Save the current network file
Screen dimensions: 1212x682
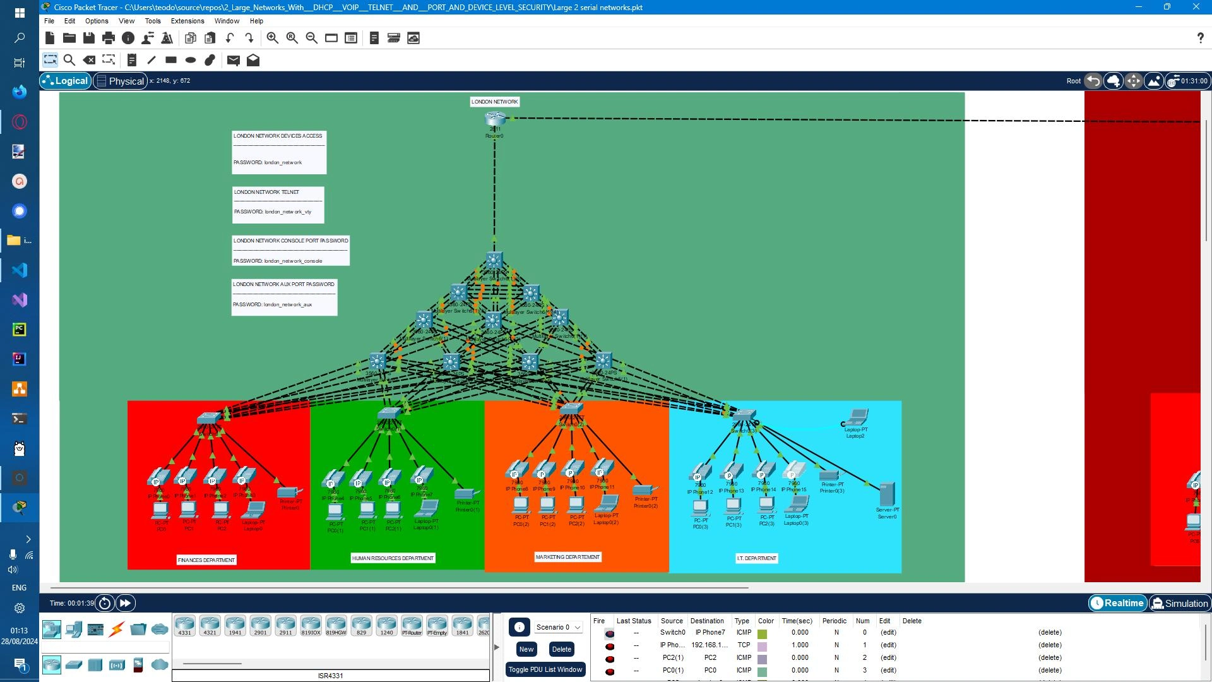click(x=89, y=38)
